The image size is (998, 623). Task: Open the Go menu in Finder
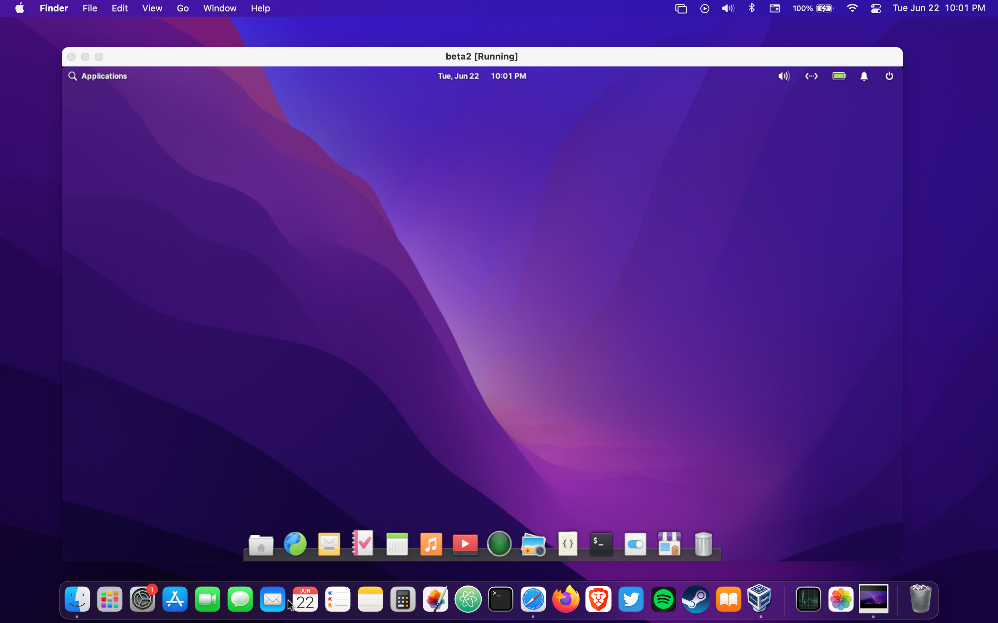[x=182, y=8]
